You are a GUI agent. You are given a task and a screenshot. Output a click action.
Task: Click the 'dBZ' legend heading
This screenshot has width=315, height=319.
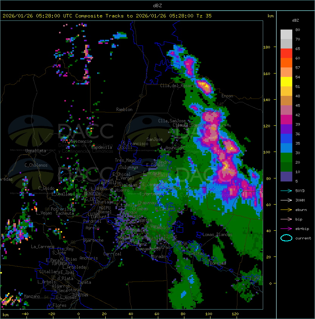click(x=295, y=20)
